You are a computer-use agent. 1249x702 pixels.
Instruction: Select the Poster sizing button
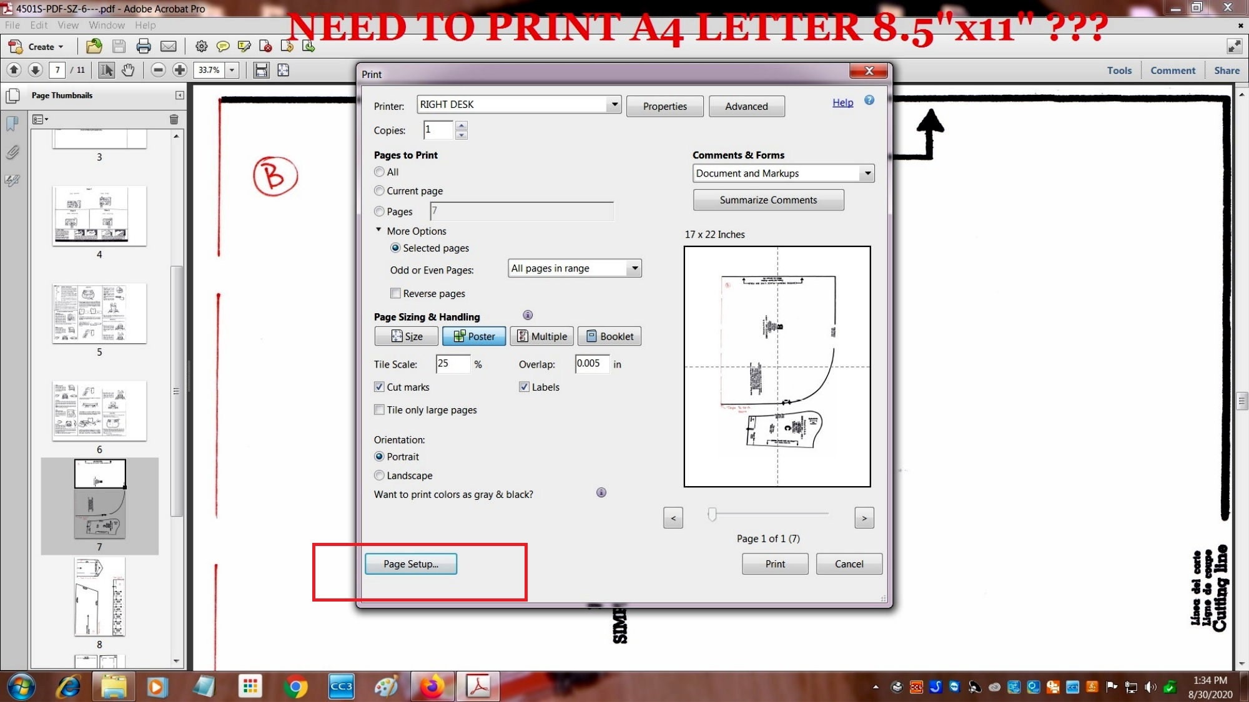tap(474, 336)
